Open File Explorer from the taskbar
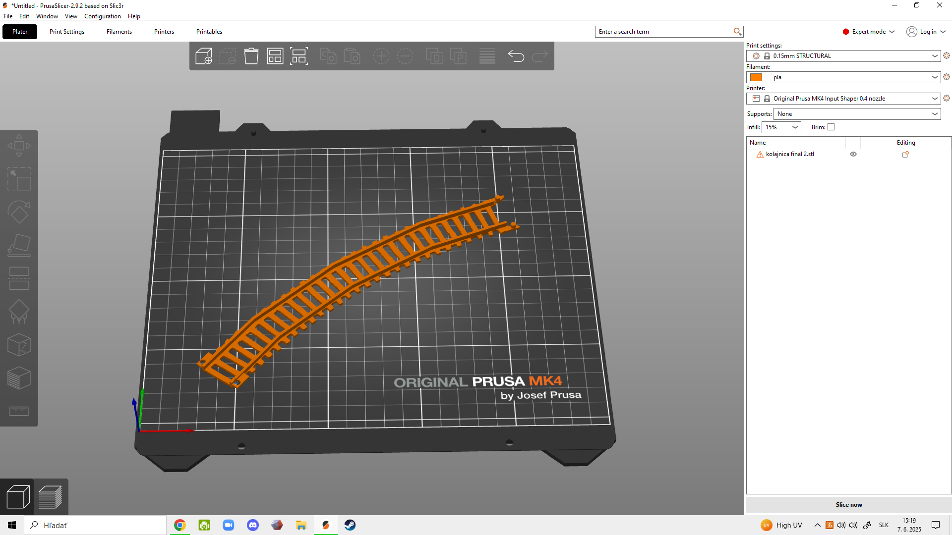The width and height of the screenshot is (952, 535). coord(301,525)
